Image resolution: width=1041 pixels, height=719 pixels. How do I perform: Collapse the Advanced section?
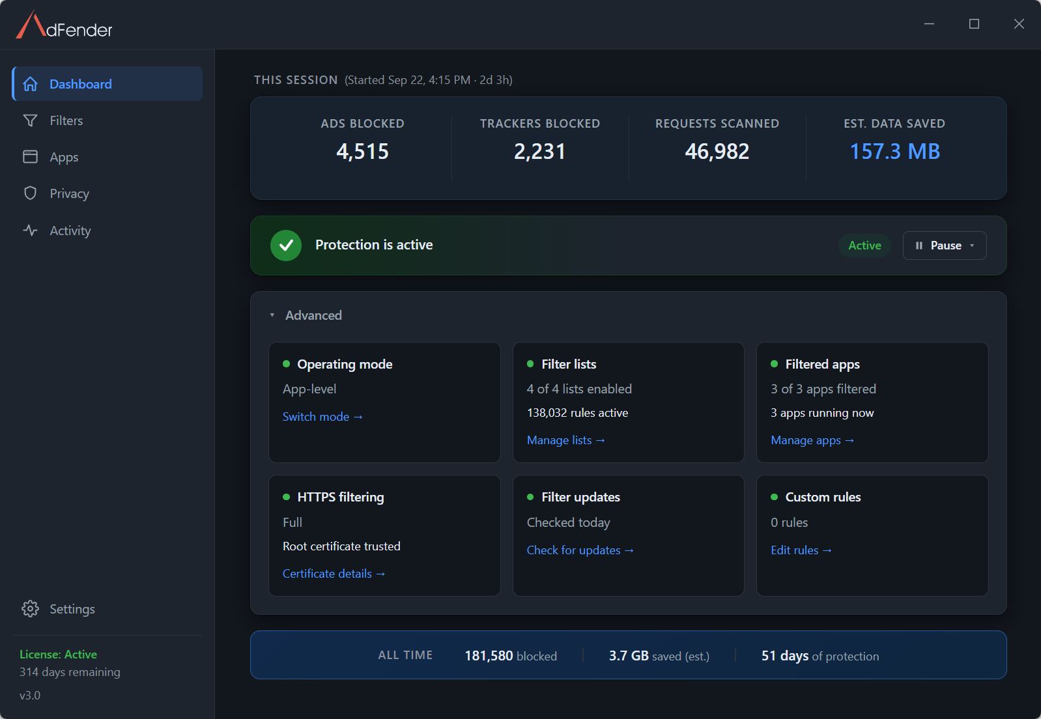pyautogui.click(x=306, y=315)
